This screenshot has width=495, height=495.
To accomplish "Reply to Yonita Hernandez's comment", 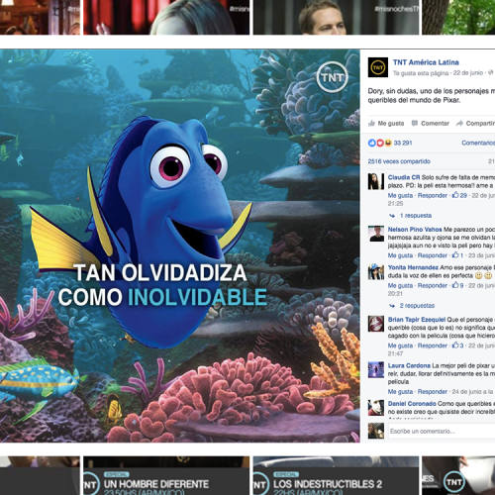I will pyautogui.click(x=433, y=286).
